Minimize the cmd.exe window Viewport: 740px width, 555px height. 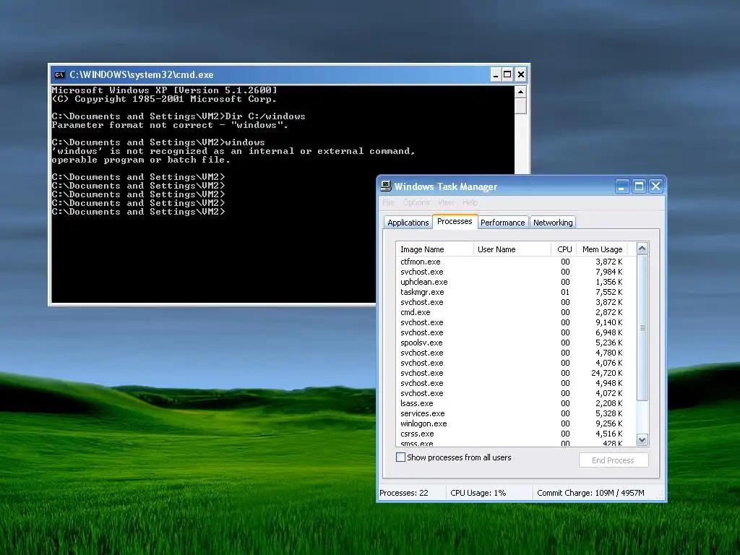496,74
